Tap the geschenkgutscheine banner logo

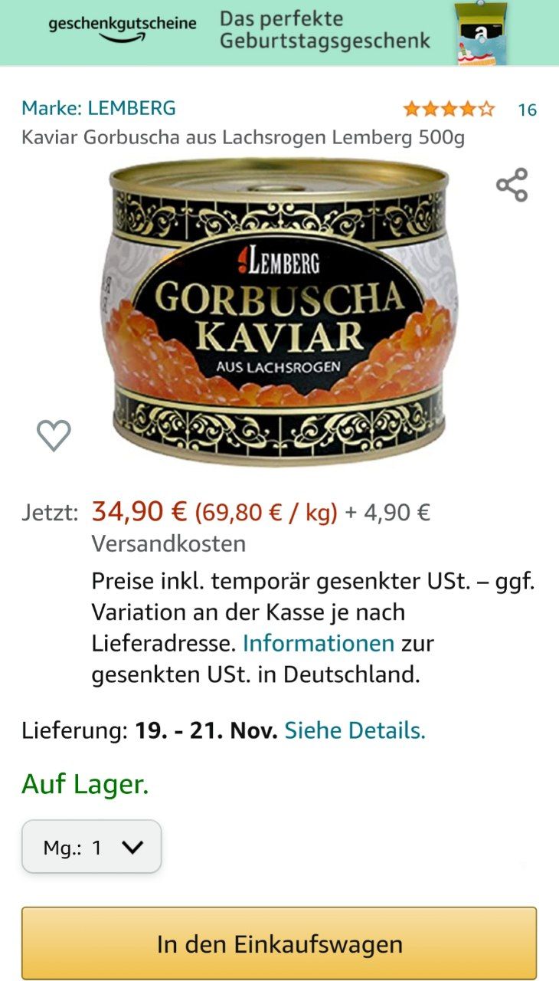pos(122,28)
